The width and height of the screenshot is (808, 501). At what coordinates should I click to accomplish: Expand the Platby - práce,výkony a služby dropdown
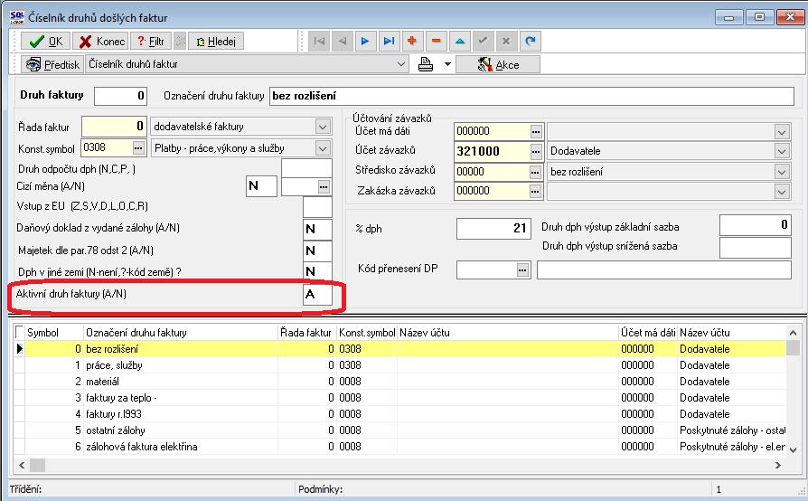click(323, 148)
